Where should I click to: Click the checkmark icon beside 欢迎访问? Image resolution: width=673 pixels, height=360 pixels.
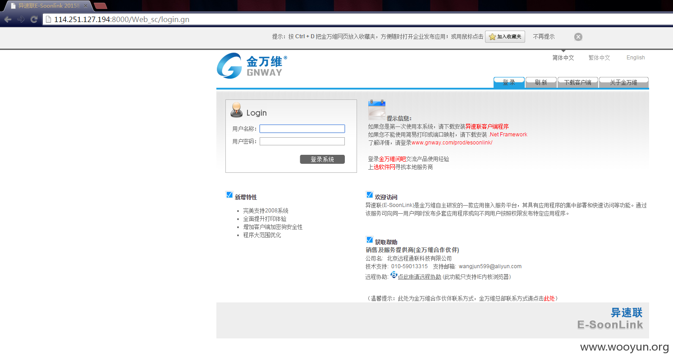pos(370,195)
